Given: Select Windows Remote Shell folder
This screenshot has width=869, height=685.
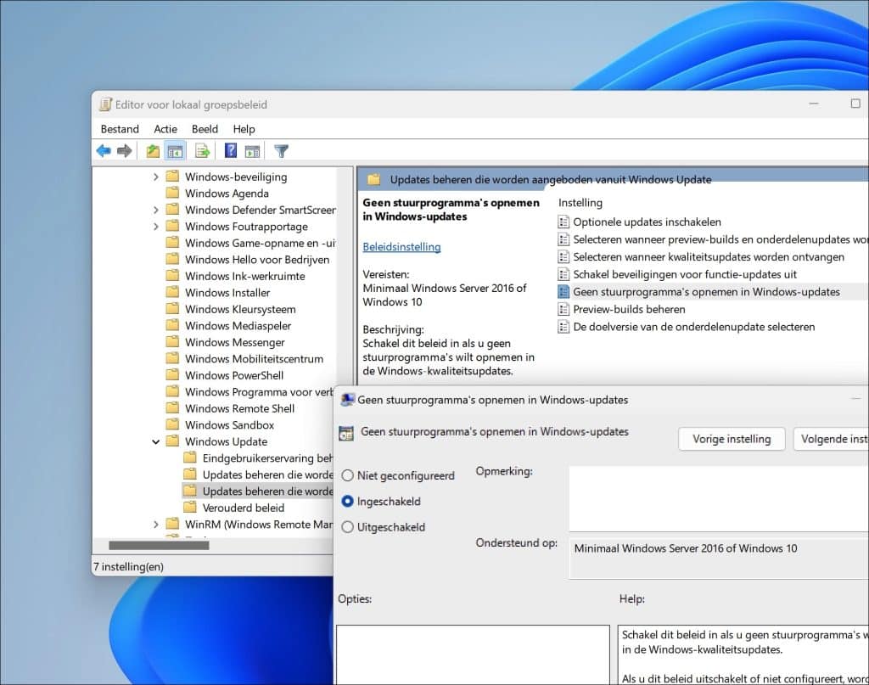Looking at the screenshot, I should (x=239, y=408).
